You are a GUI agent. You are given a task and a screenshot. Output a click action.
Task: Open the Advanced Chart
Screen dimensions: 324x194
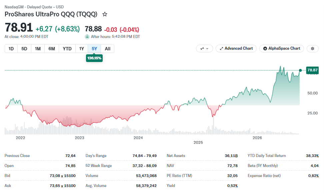click(x=236, y=49)
